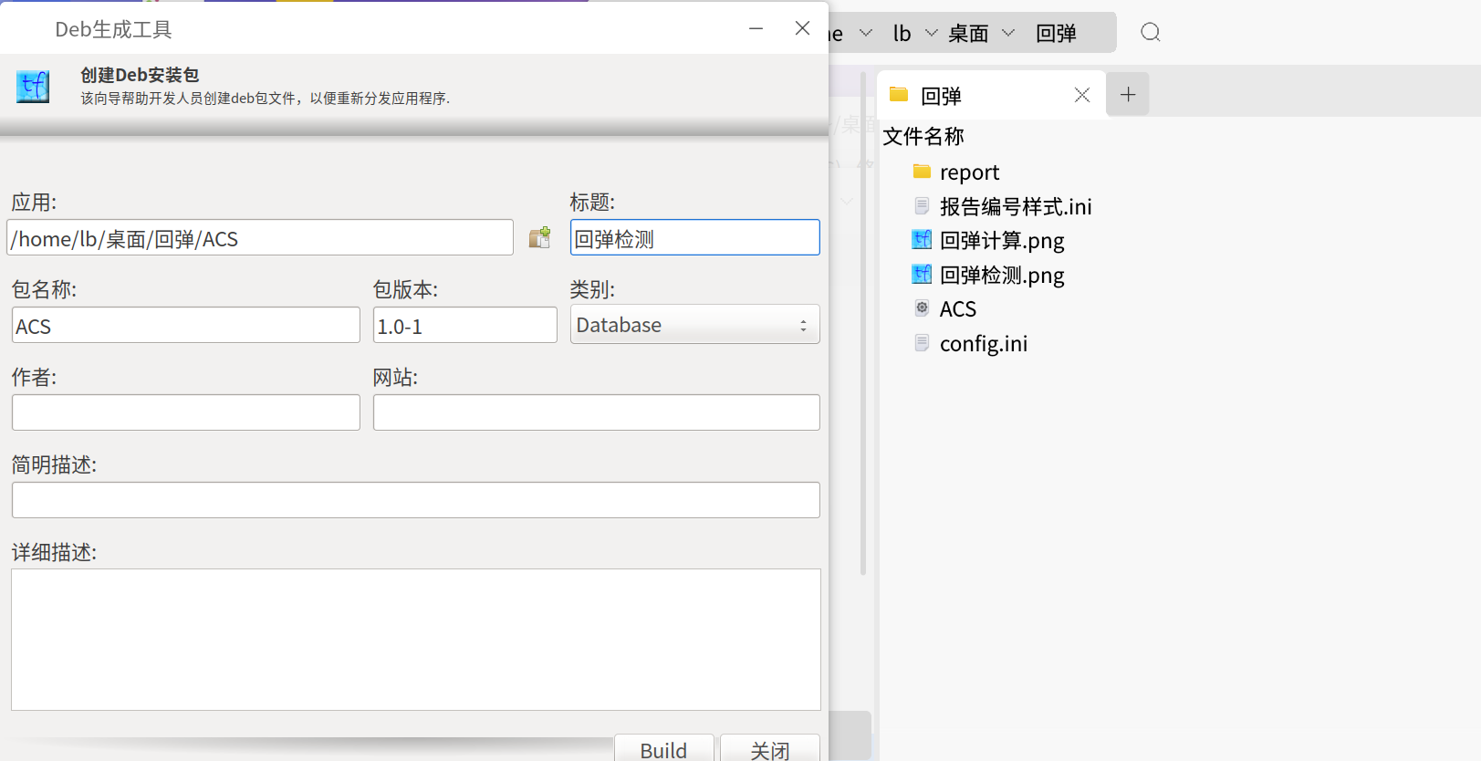Select the ACS file name

[x=958, y=309]
